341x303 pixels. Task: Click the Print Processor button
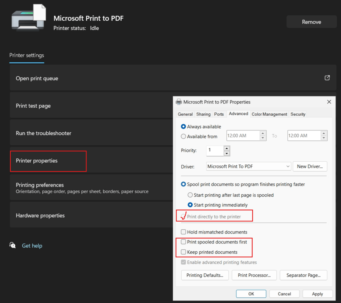pos(254,275)
